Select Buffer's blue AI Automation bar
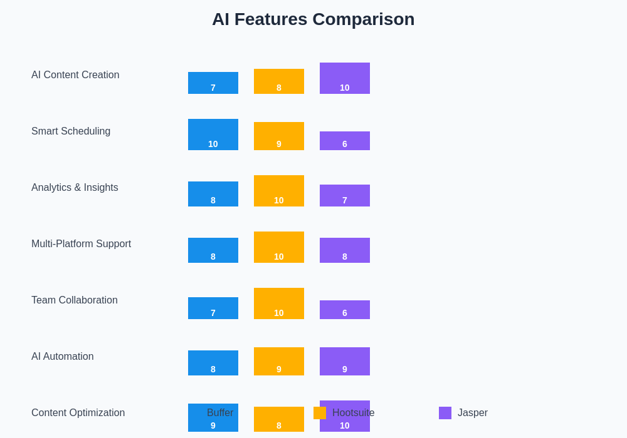Viewport: 627px width, 438px height. click(x=213, y=363)
